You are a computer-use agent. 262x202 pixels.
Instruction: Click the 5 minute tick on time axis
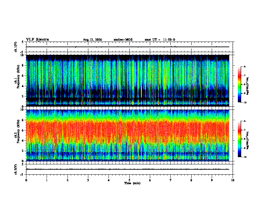pos(129,180)
